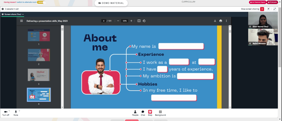Open the Background effects options

pyautogui.click(x=160, y=113)
